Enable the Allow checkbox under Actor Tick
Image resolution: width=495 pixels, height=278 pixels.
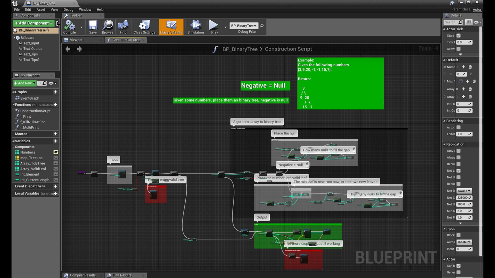coord(458,49)
